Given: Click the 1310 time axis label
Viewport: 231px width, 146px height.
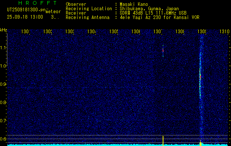Looking at the screenshot, I should 224,32.
